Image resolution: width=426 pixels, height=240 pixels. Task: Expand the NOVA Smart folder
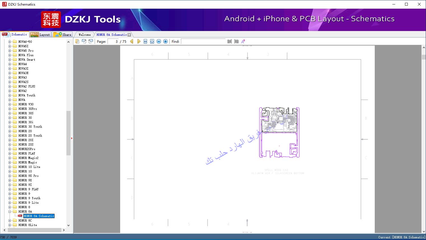(x=10, y=60)
